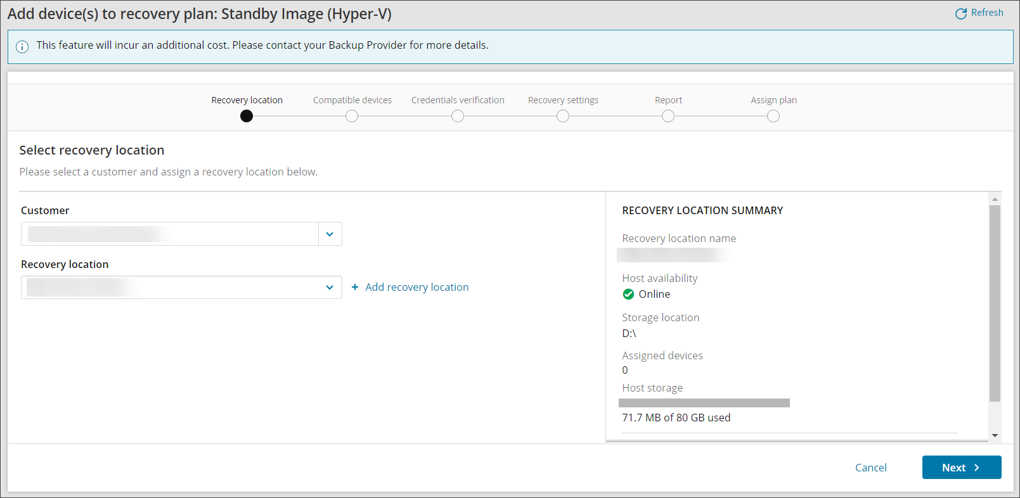This screenshot has width=1020, height=498.
Task: Click the Refresh icon at top right
Action: (x=960, y=13)
